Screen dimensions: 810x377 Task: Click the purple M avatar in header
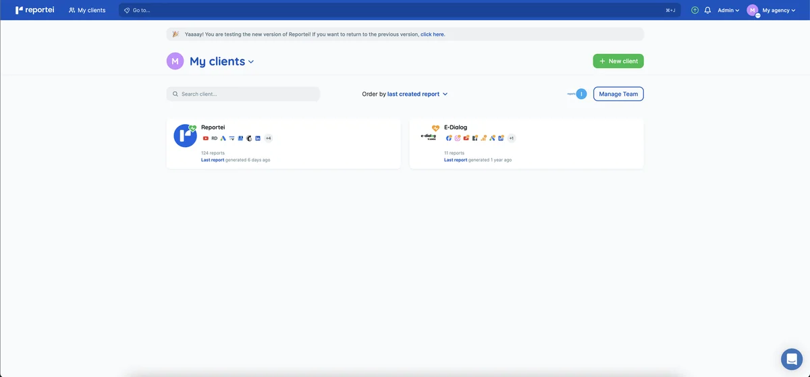[x=753, y=10]
